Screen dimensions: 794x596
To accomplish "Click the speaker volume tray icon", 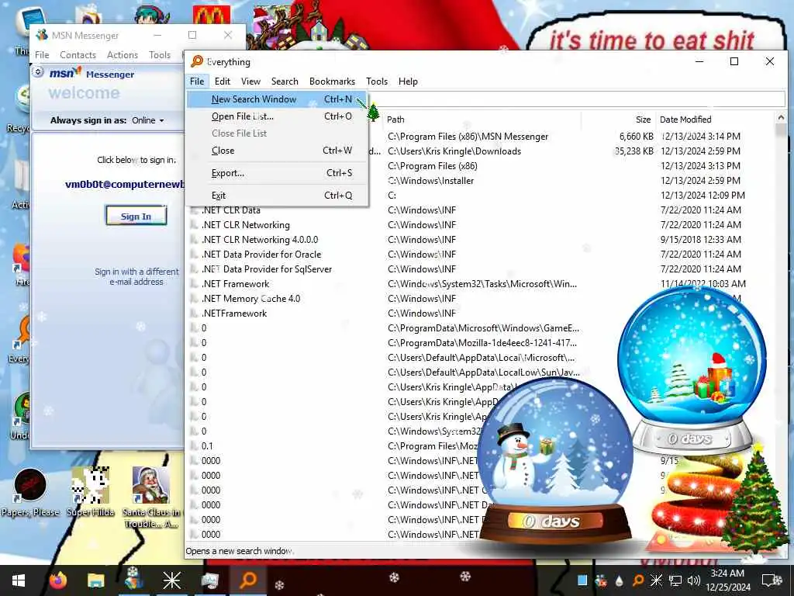I will click(x=694, y=580).
